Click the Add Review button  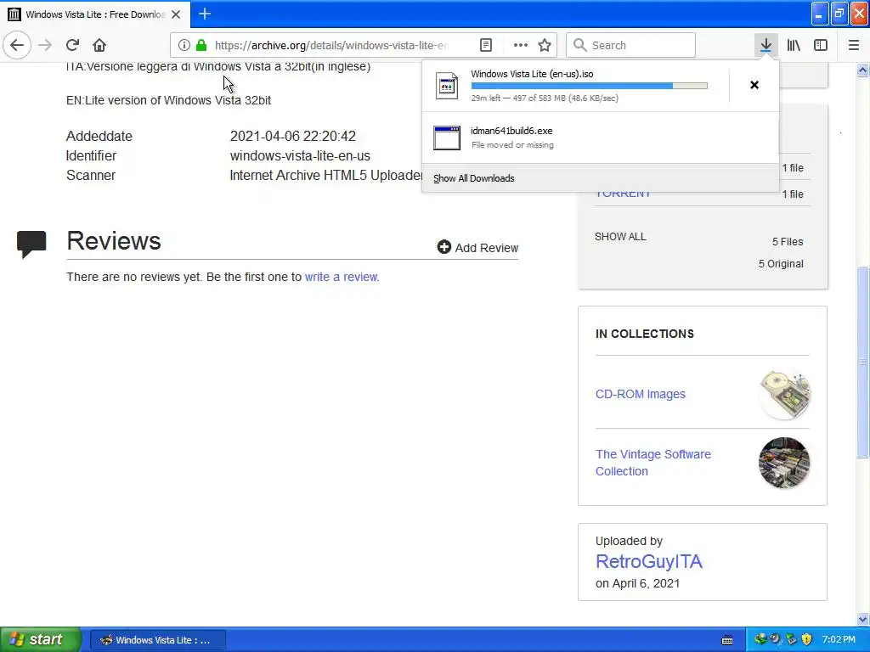[477, 247]
